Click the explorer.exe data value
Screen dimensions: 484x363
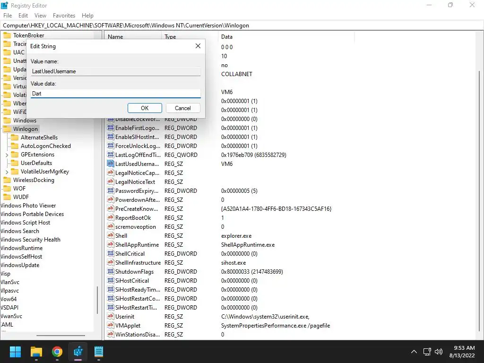[x=236, y=236]
